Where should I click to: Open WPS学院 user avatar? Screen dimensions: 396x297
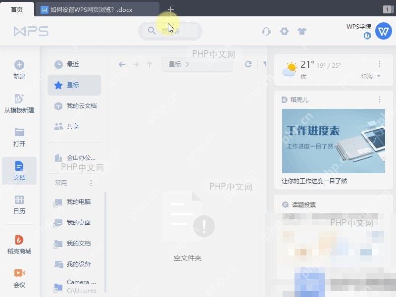click(383, 31)
